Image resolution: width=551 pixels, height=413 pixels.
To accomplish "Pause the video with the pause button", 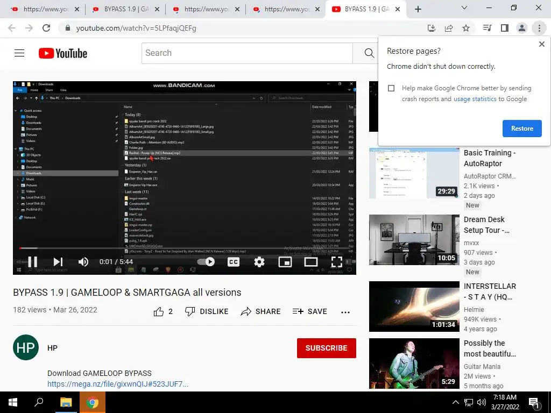I will (x=32, y=262).
